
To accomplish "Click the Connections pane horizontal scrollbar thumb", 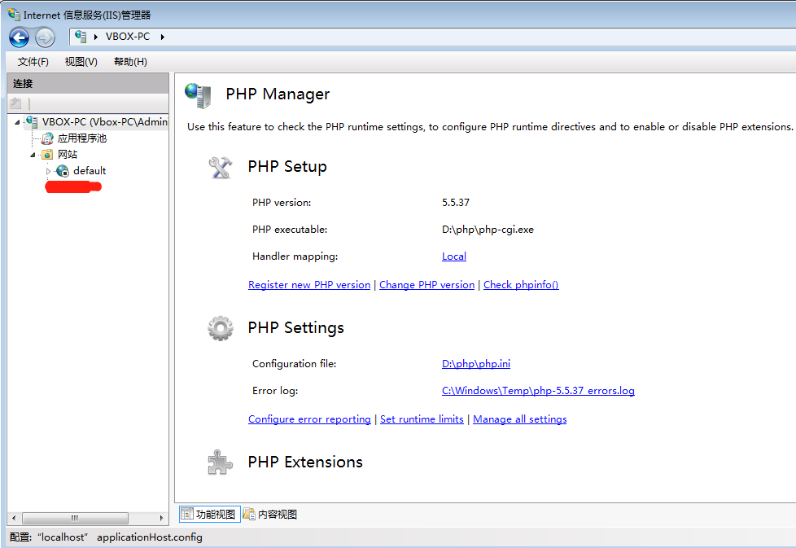I will click(75, 518).
